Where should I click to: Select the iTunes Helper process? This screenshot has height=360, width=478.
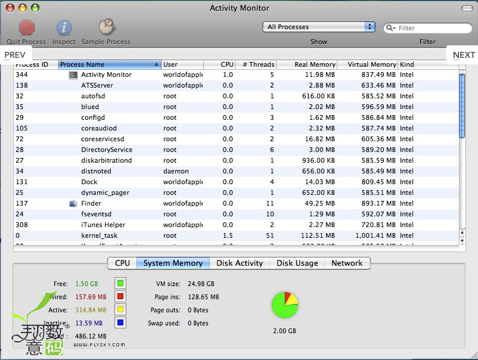point(236,225)
